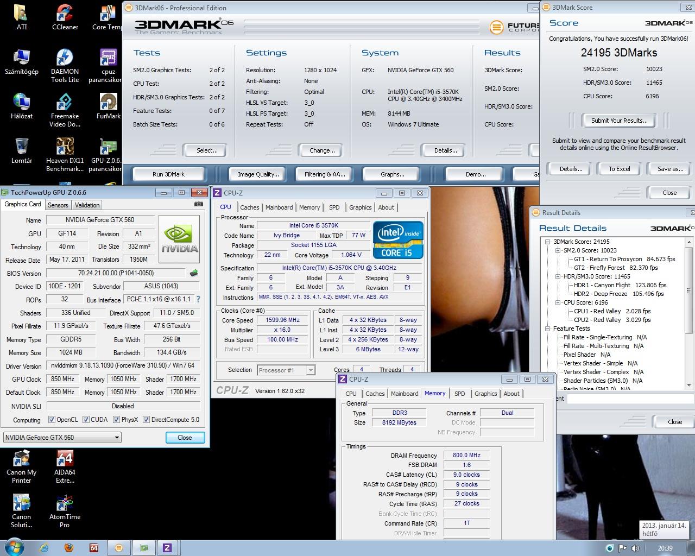Switch to CPU-Z taskbar button
Image resolution: width=695 pixels, height=556 pixels.
167,548
